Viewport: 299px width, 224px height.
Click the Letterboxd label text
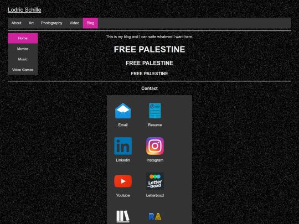155,195
